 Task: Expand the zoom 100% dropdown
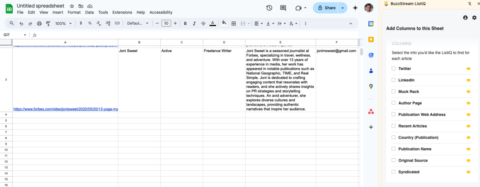point(63,24)
